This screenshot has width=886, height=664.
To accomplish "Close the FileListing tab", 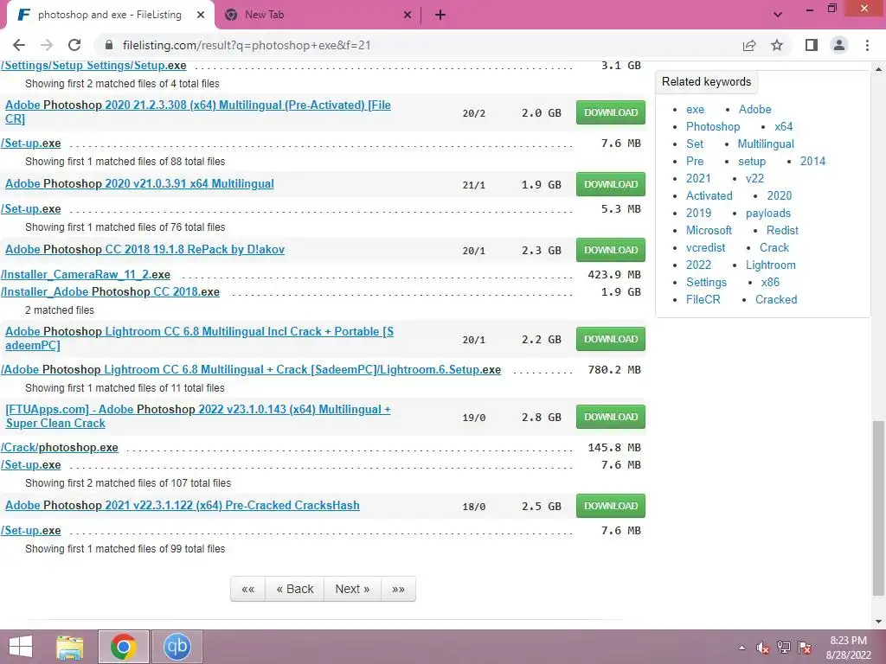I will point(201,16).
